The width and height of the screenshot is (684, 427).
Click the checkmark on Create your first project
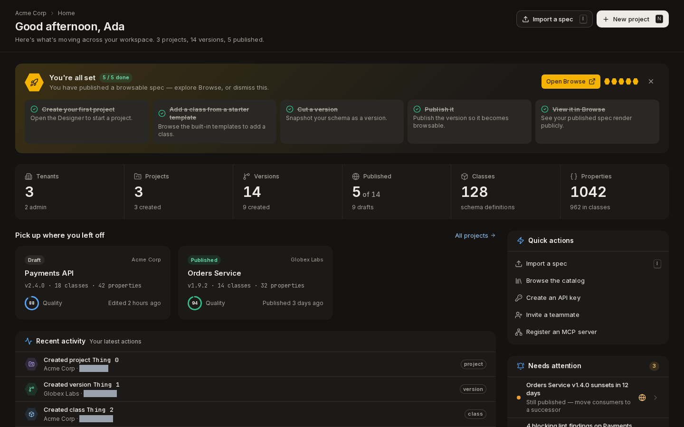(34, 109)
